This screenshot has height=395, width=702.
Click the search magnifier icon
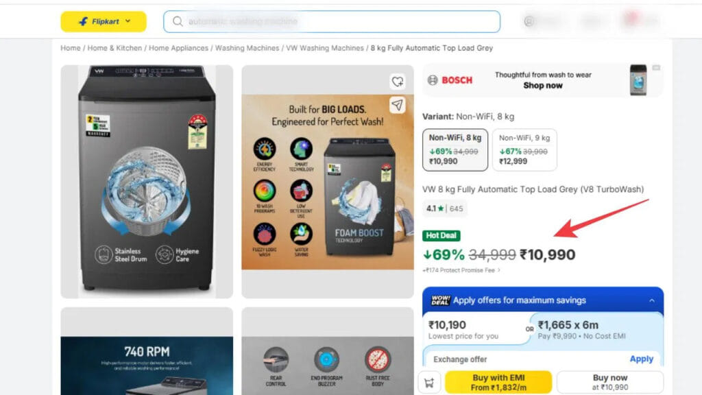178,21
